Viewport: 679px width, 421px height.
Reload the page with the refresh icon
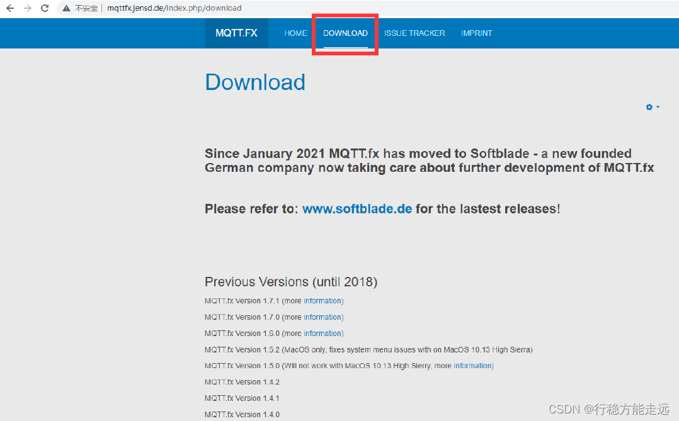45,8
